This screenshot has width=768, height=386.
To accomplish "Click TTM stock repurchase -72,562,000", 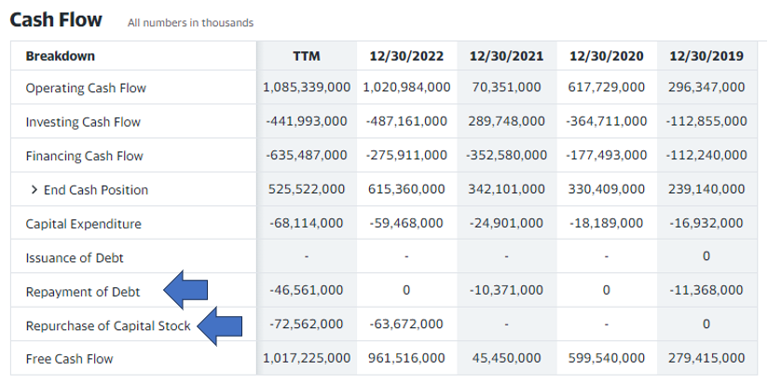I will click(307, 324).
